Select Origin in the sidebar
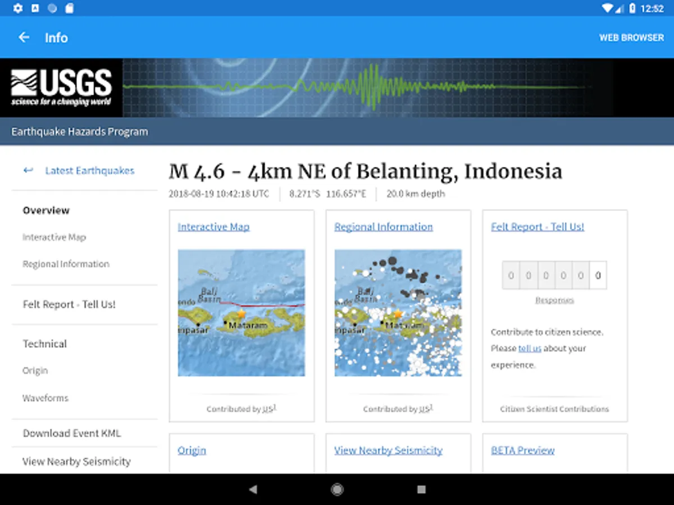 (x=35, y=371)
